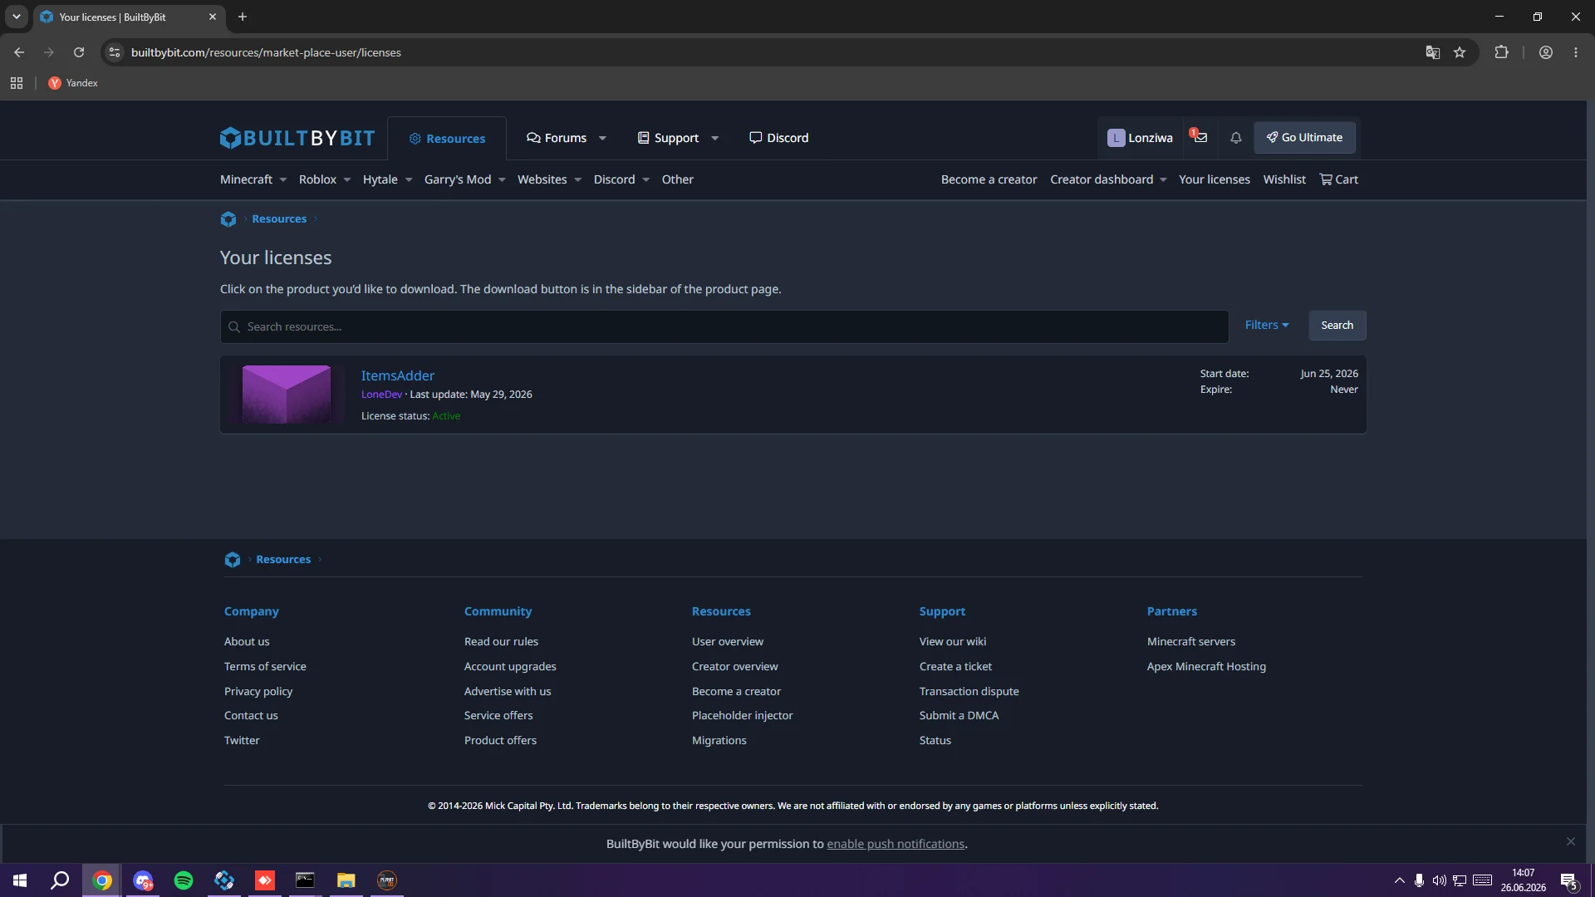Image resolution: width=1595 pixels, height=897 pixels.
Task: Focus the Search resources input field
Action: pos(724,326)
